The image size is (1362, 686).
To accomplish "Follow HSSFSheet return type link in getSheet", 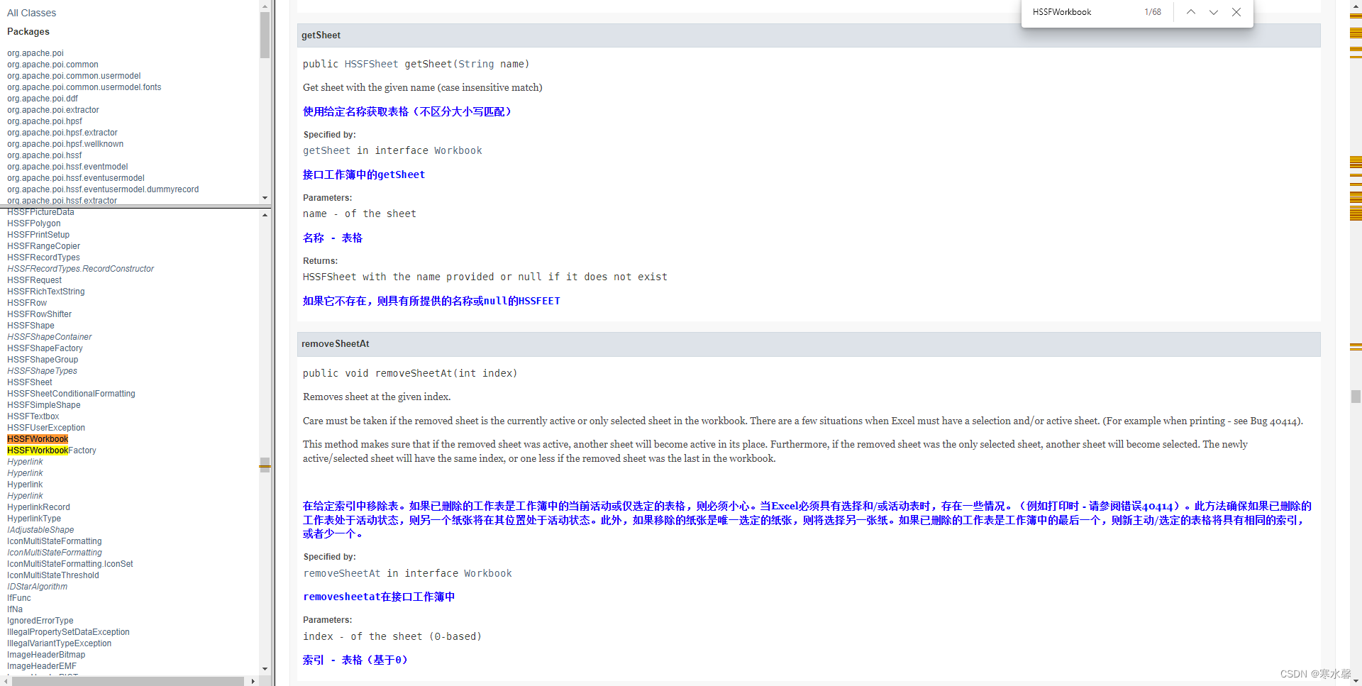I will [371, 64].
